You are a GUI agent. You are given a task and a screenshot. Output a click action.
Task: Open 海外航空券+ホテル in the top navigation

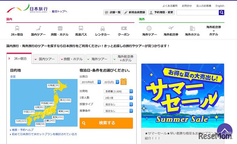[214, 31]
